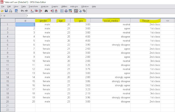Open the Utilities menu
Viewport: 175px width, 112px height.
(64, 7)
